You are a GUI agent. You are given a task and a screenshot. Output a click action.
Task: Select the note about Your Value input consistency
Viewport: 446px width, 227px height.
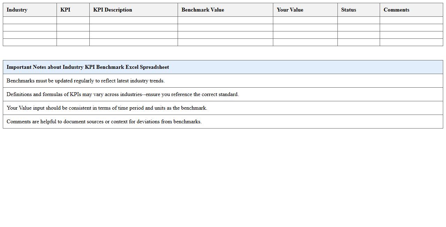pos(107,108)
